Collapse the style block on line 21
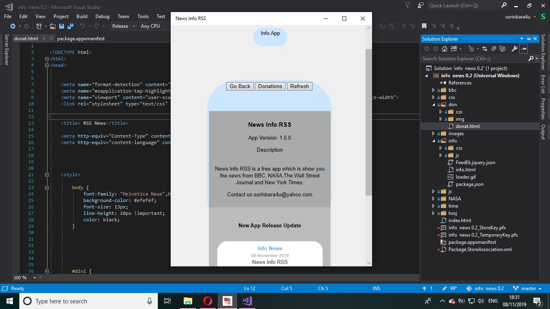The height and width of the screenshot is (309, 550). click(47, 175)
